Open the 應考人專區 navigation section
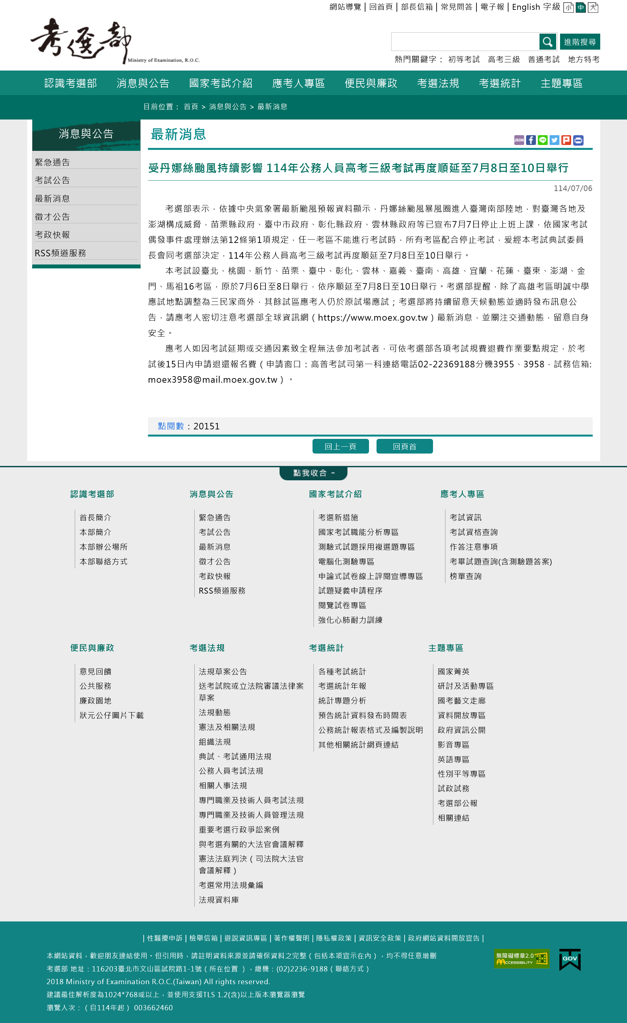Image resolution: width=627 pixels, height=1023 pixels. point(299,83)
